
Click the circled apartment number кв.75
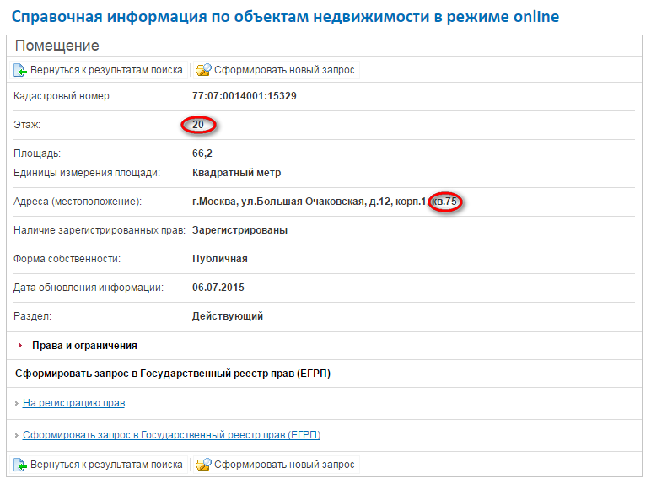(x=444, y=202)
